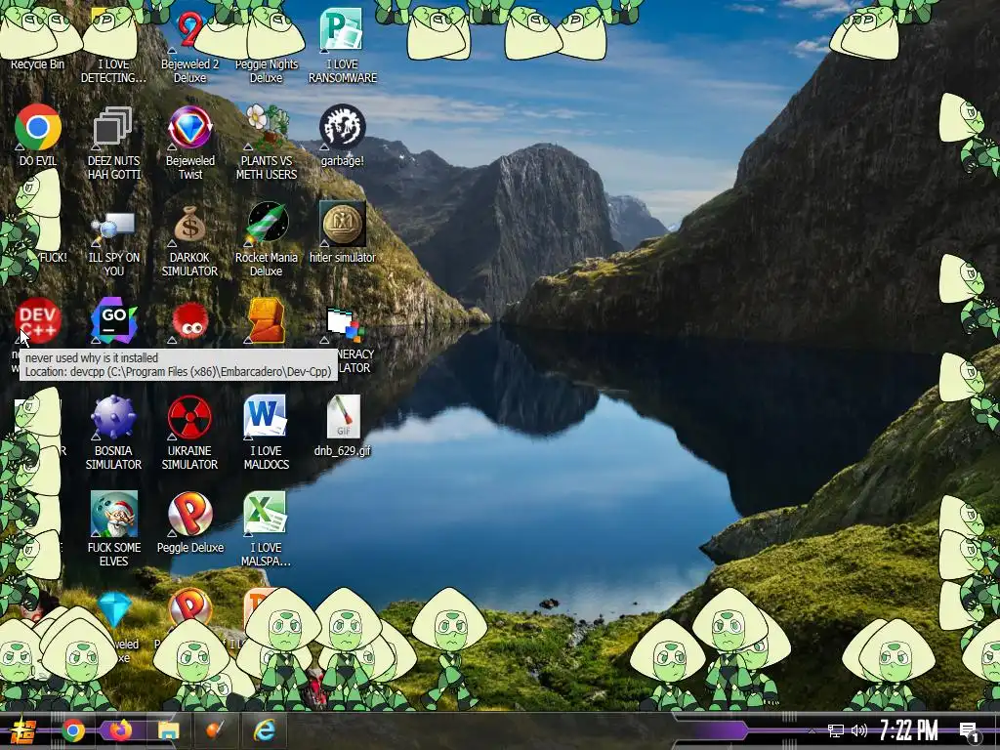Select the Recycle Bin desktop label

pyautogui.click(x=38, y=63)
